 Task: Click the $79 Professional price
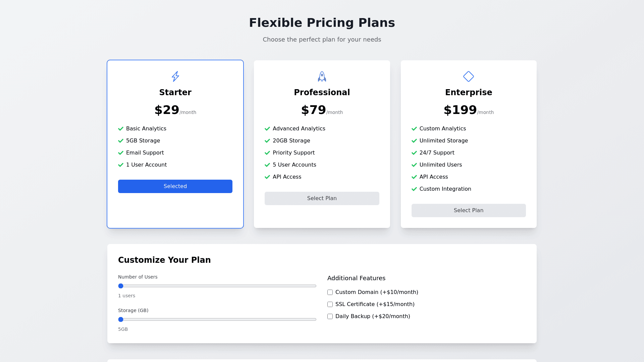coord(314,110)
